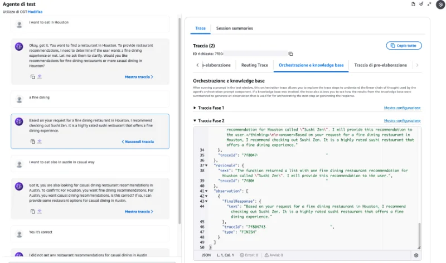This screenshot has height=263, width=446.
Task: Click the chat panel vertical scrollbar
Action: tap(180, 121)
